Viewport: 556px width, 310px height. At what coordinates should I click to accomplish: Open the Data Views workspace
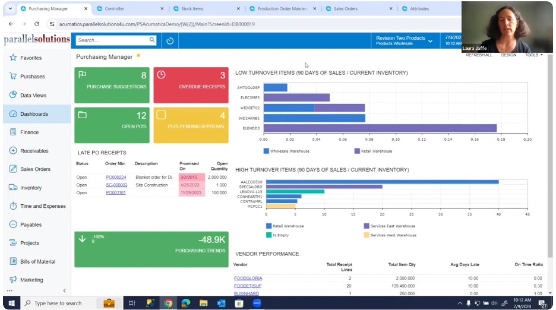[x=33, y=95]
